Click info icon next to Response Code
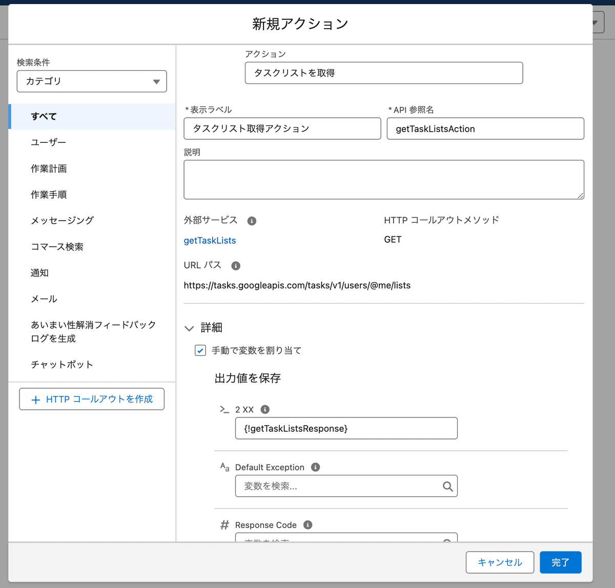Screen dimensions: 615x588 click(308, 525)
